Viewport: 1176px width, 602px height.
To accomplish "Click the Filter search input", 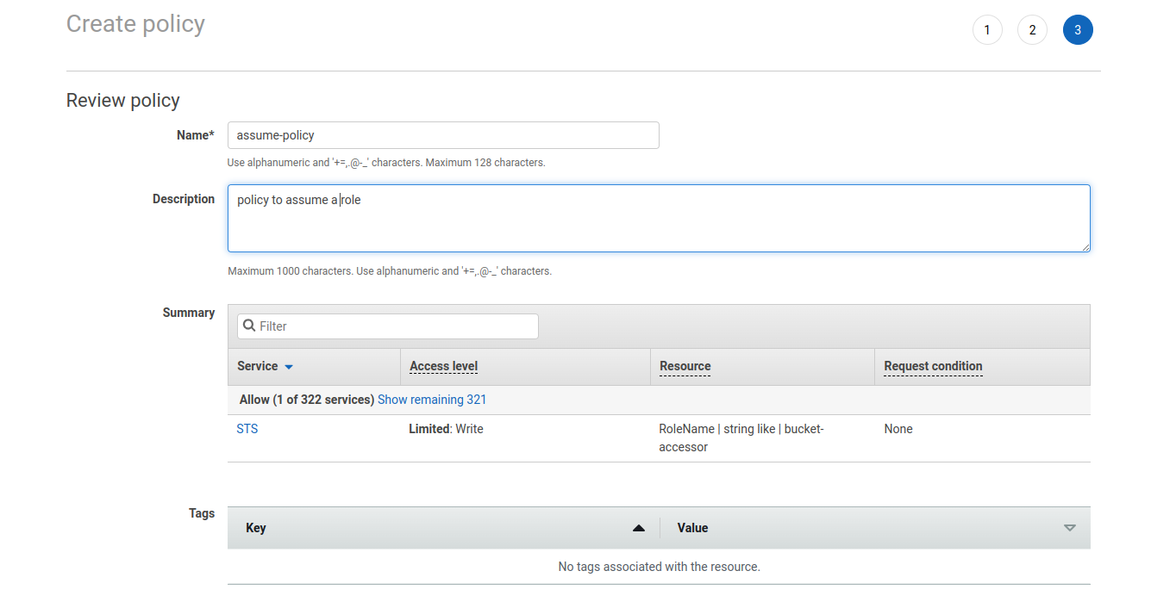I will coord(397,326).
